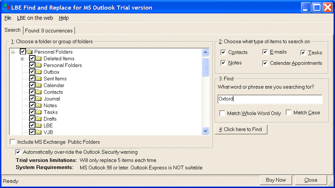Select the LBE tree item label
The image size is (335, 188).
48,125
